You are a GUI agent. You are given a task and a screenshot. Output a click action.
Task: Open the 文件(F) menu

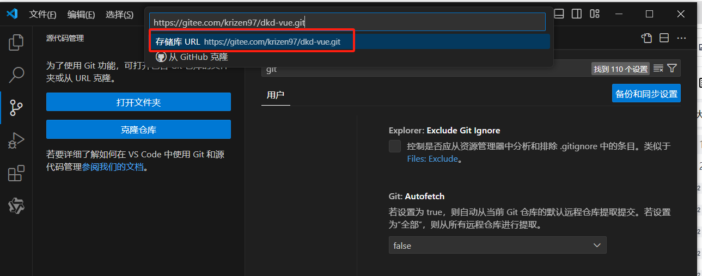(42, 15)
